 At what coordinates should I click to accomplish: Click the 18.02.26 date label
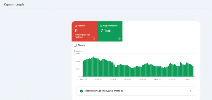point(83,79)
